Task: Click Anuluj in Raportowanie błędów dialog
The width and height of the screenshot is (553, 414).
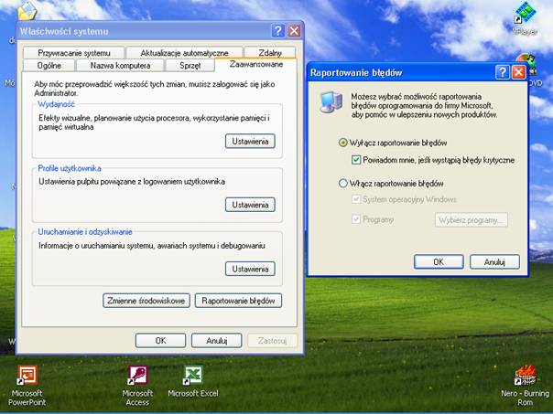Action: point(494,262)
